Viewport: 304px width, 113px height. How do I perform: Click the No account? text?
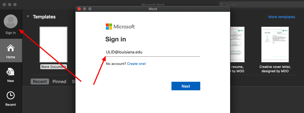(x=116, y=64)
